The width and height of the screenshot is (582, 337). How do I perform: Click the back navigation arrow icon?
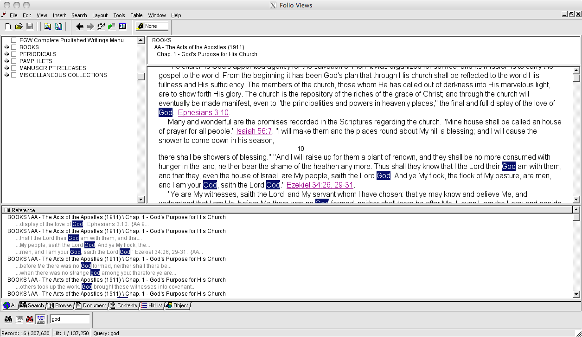79,26
